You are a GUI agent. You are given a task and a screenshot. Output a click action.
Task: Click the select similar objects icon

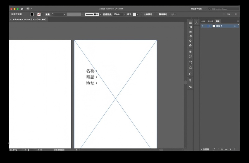[173, 14]
